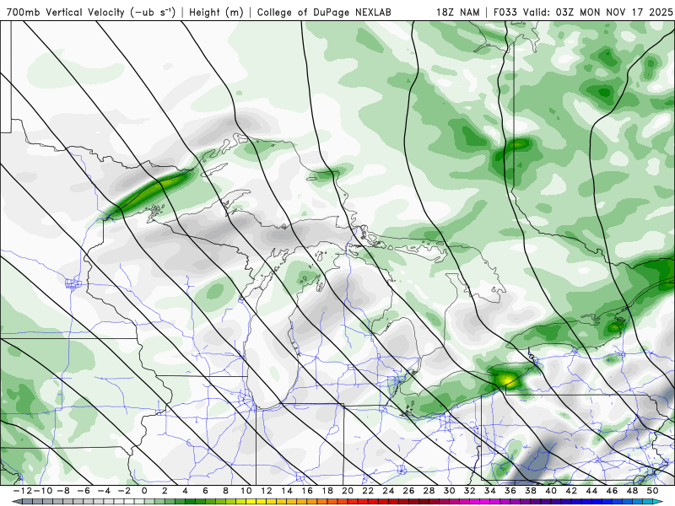675x506 pixels.
Task: Click the "12" colorbar label
Action: [x=267, y=491]
